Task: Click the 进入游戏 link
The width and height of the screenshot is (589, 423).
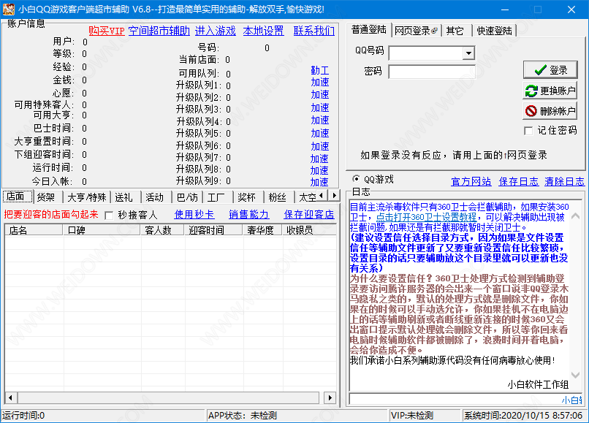Action: point(216,31)
